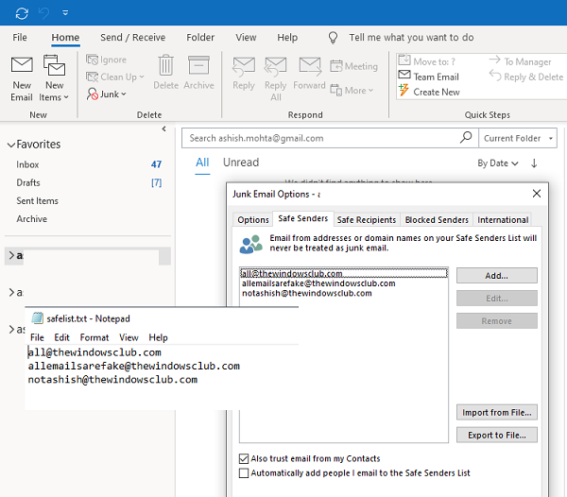Click the Add button in Safe Senders
Viewport: 567px width, 497px height.
pyautogui.click(x=497, y=276)
